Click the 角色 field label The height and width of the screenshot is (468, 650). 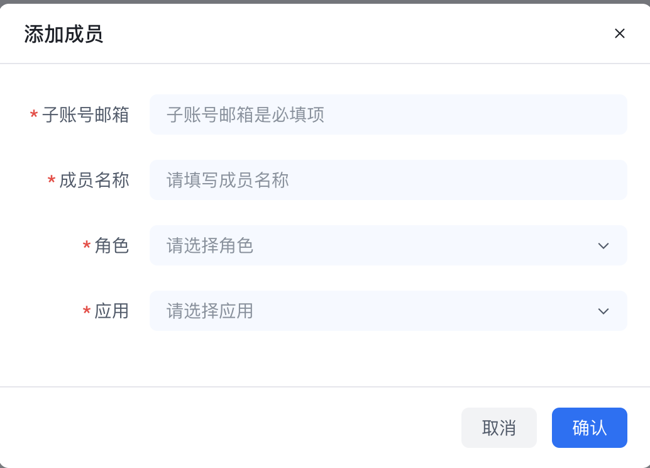[x=112, y=246]
